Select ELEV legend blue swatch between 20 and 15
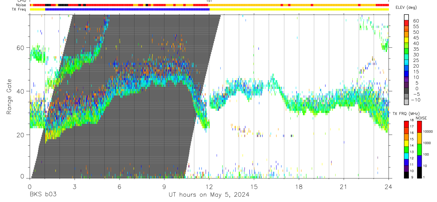This screenshot has height=202, width=437. (x=406, y=68)
